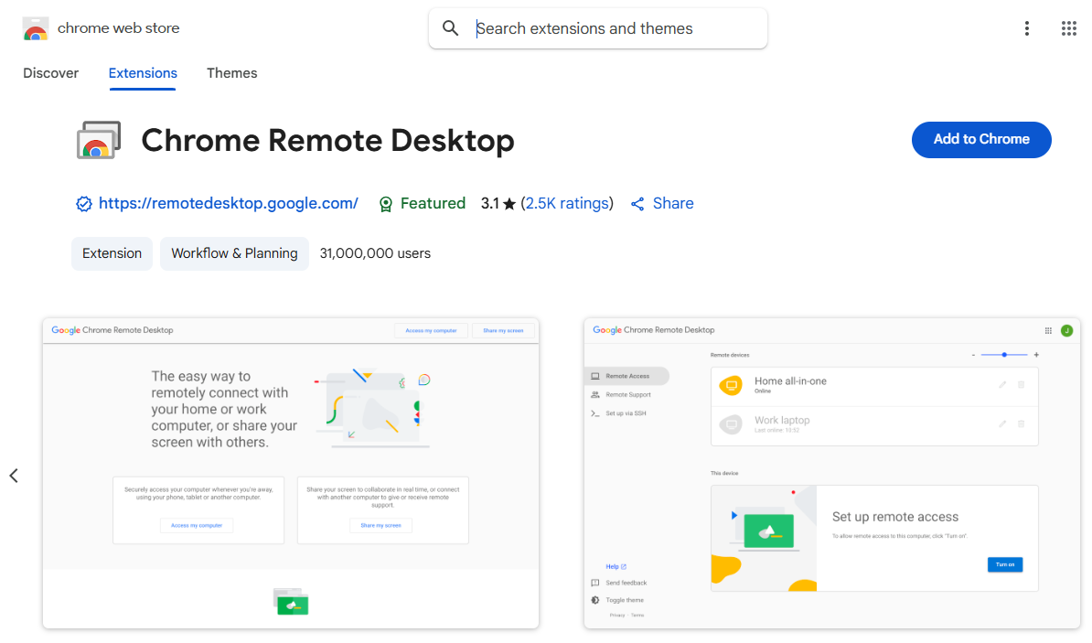The width and height of the screenshot is (1092, 643).
Task: Adjust the zoom slider above Remote devices
Action: point(1004,354)
